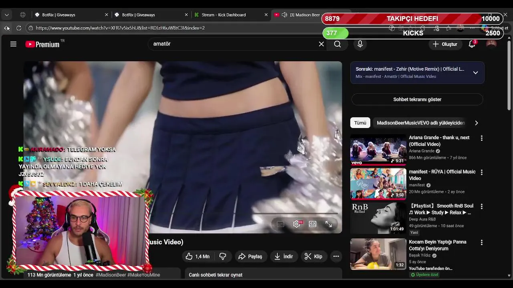This screenshot has width=513, height=288.
Task: Click the Deep Aura R&B channel name
Action: [422, 219]
